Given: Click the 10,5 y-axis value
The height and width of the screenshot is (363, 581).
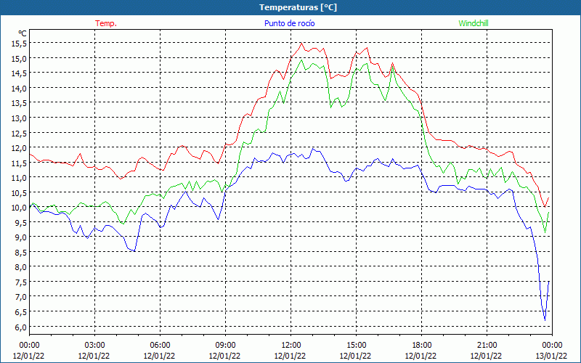Looking at the screenshot, I should tap(20, 192).
